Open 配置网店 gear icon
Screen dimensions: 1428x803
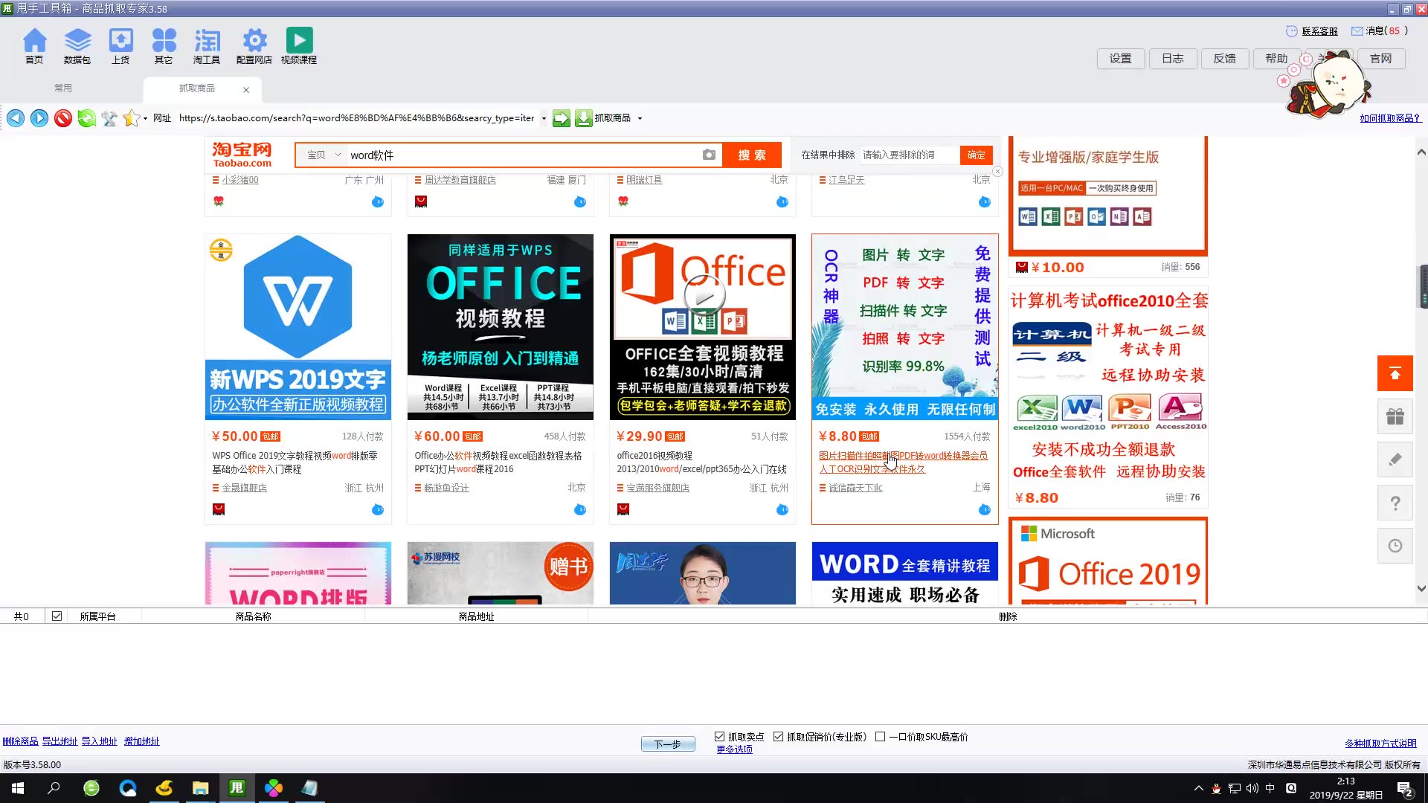click(x=254, y=46)
